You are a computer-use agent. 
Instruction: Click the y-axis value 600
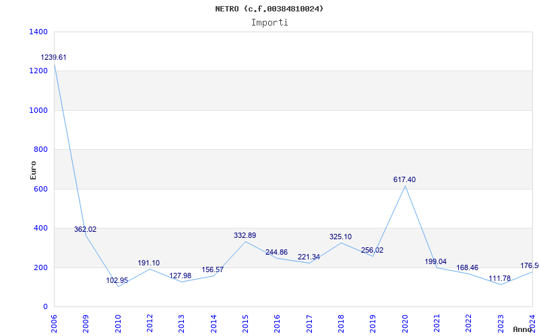pyautogui.click(x=40, y=189)
